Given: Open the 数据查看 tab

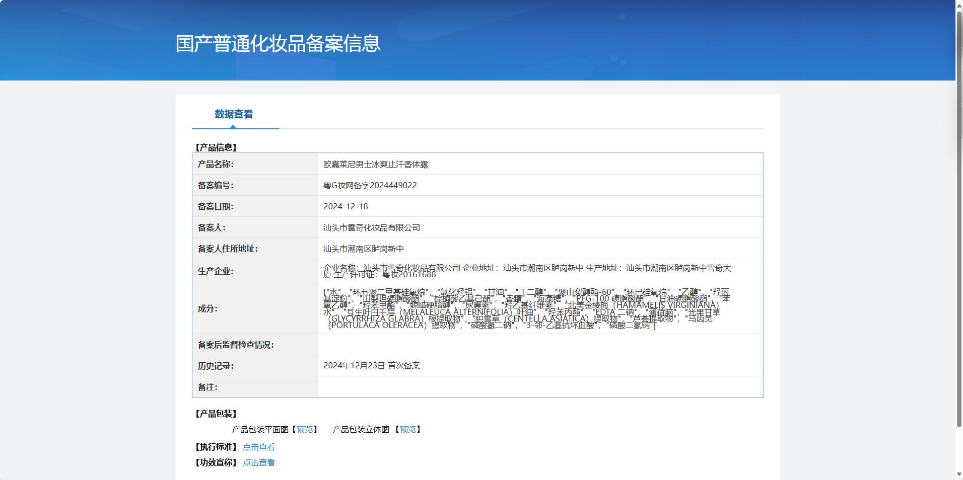Looking at the screenshot, I should [234, 114].
